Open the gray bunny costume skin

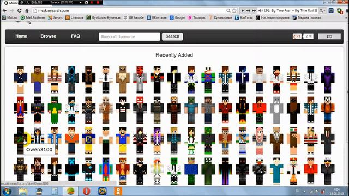click(x=276, y=110)
